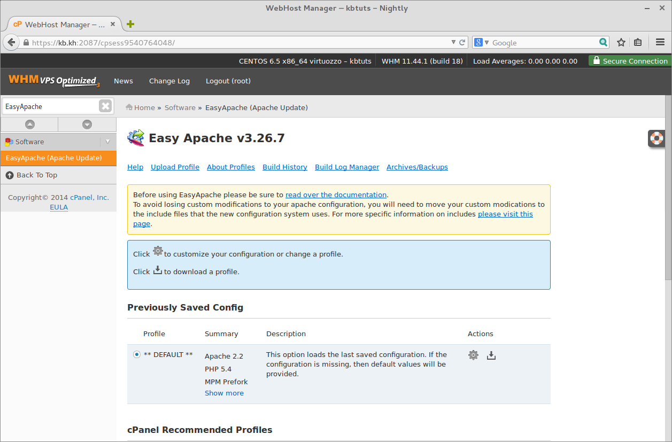Click the Load Averages status text
The height and width of the screenshot is (442, 672).
pyautogui.click(x=525, y=61)
